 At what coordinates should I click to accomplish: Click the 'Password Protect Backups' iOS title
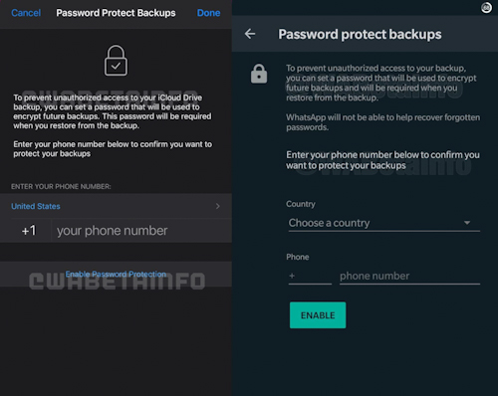(116, 13)
